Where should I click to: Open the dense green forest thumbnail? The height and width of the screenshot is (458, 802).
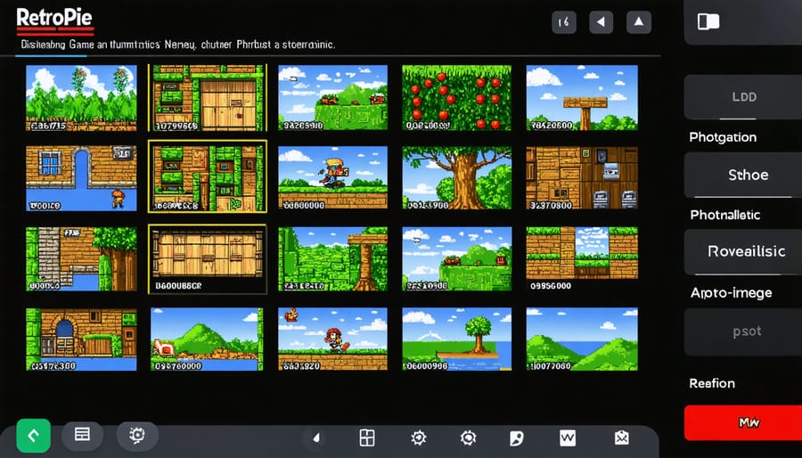(x=332, y=259)
